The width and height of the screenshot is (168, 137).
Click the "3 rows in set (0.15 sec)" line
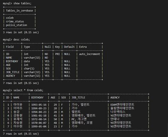coord(21,32)
